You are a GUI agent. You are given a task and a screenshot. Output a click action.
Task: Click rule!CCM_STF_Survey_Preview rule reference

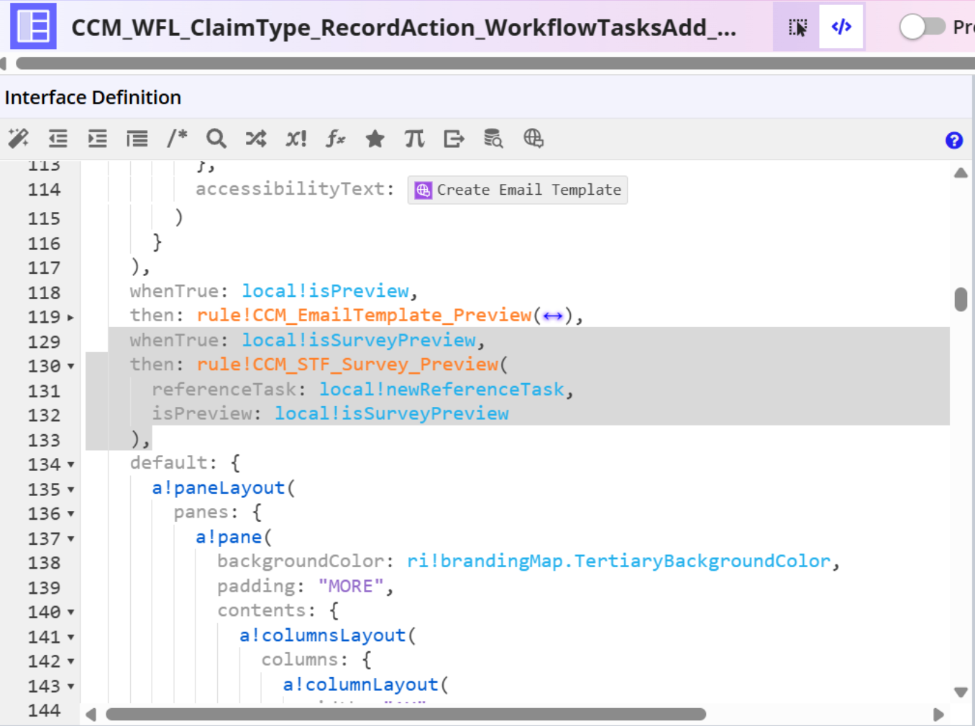(x=347, y=364)
